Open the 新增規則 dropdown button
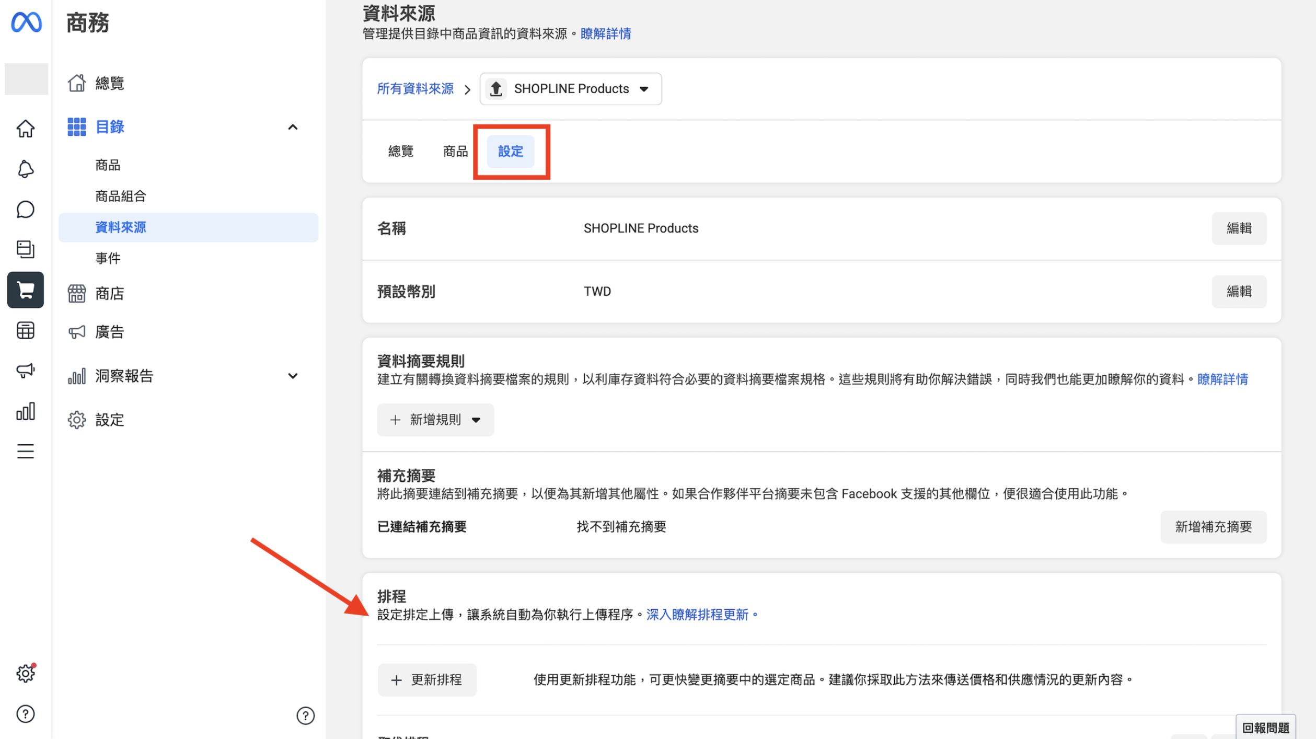 [435, 420]
